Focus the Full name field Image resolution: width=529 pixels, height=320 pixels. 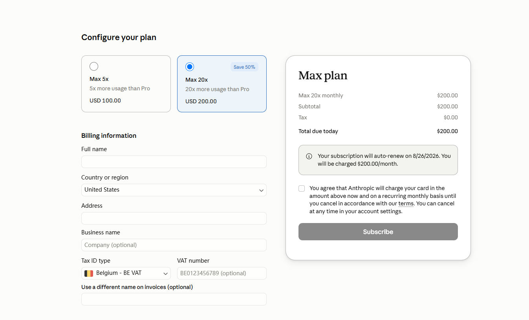174,162
